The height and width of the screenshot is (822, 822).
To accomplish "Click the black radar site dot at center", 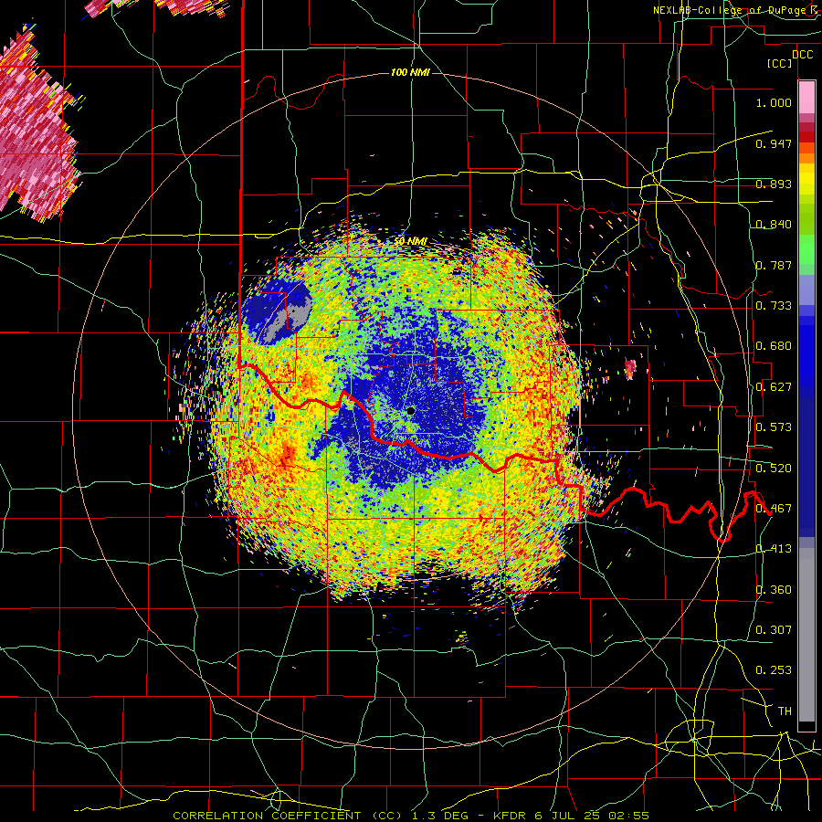I will pos(411,411).
